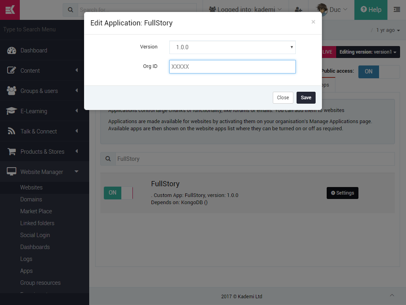
Task: Expand the E-Learning submenu arrow
Action: click(77, 111)
